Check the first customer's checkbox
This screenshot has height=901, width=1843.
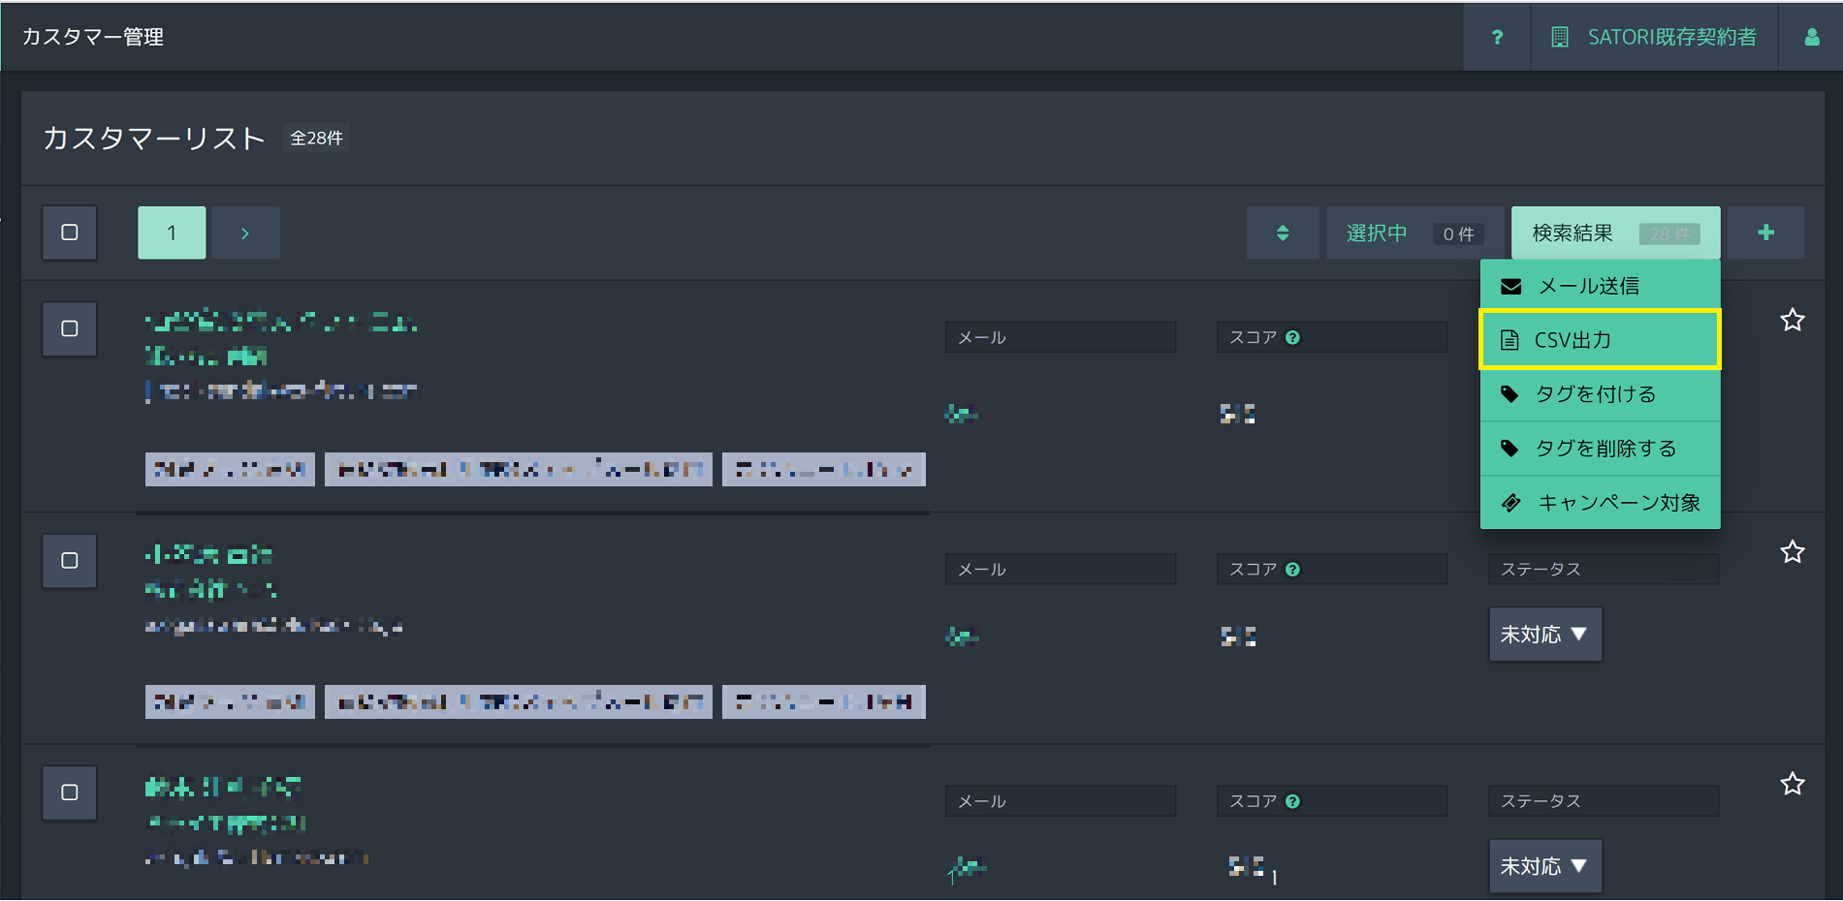[70, 328]
